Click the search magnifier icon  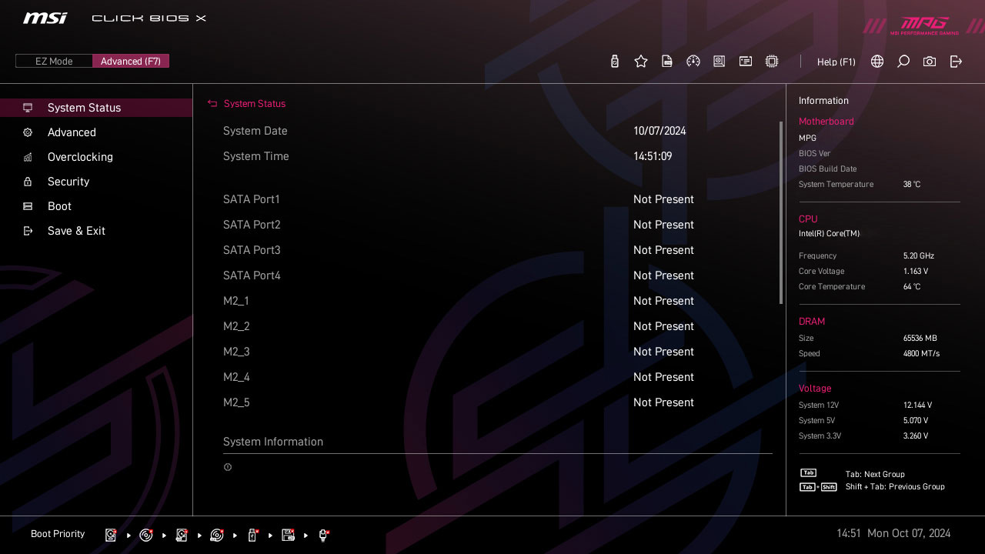click(x=903, y=62)
